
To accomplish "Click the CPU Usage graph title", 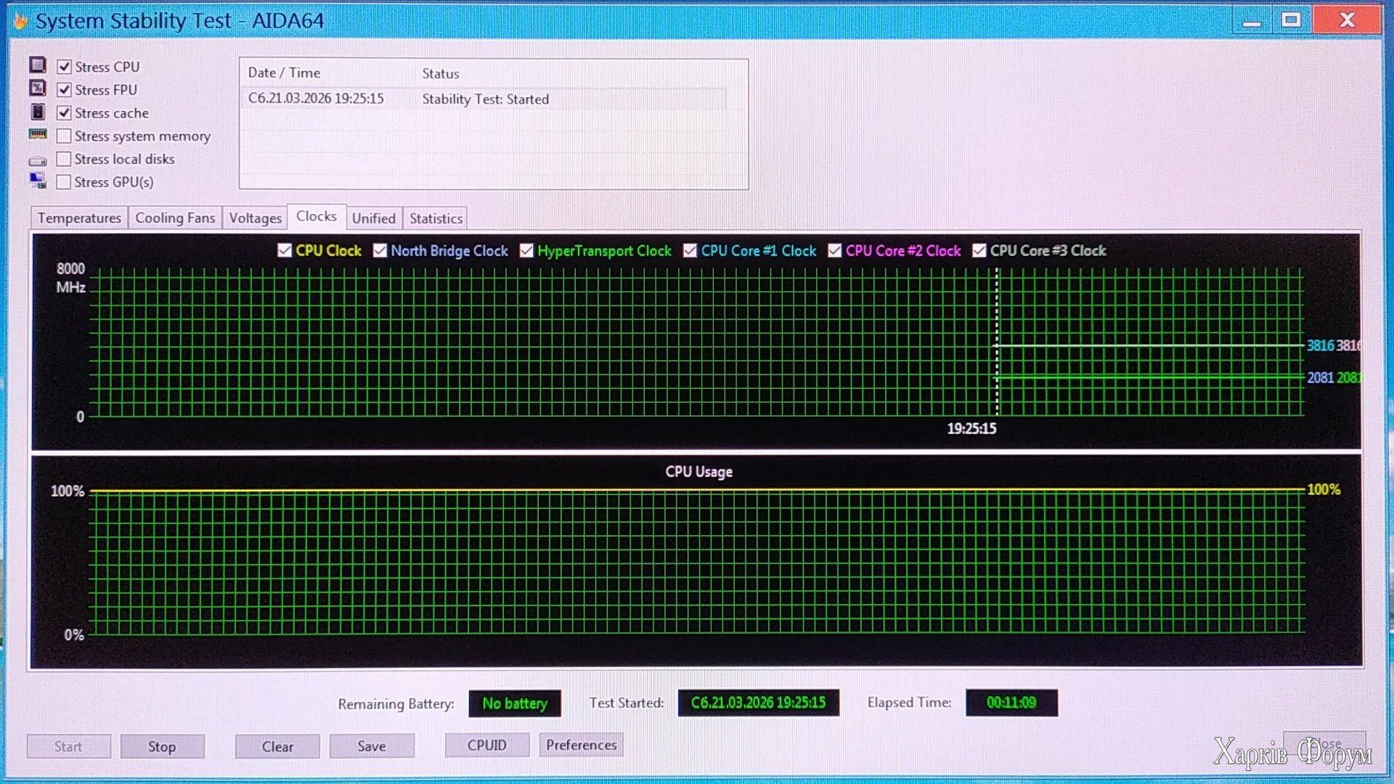I will (698, 472).
